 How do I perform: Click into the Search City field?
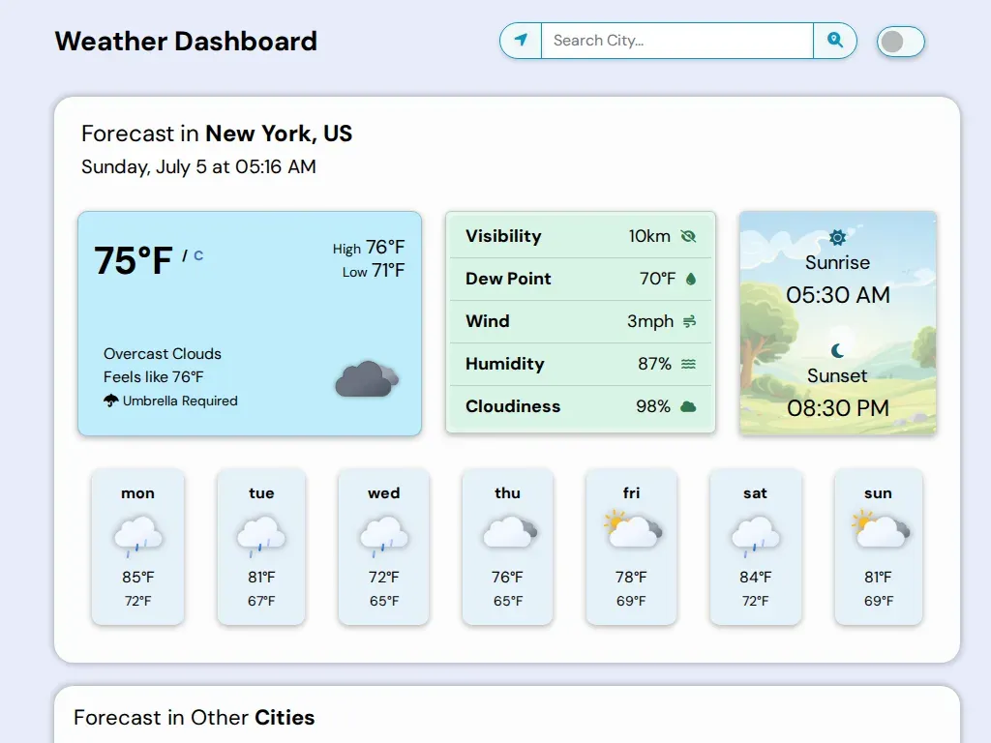[676, 41]
